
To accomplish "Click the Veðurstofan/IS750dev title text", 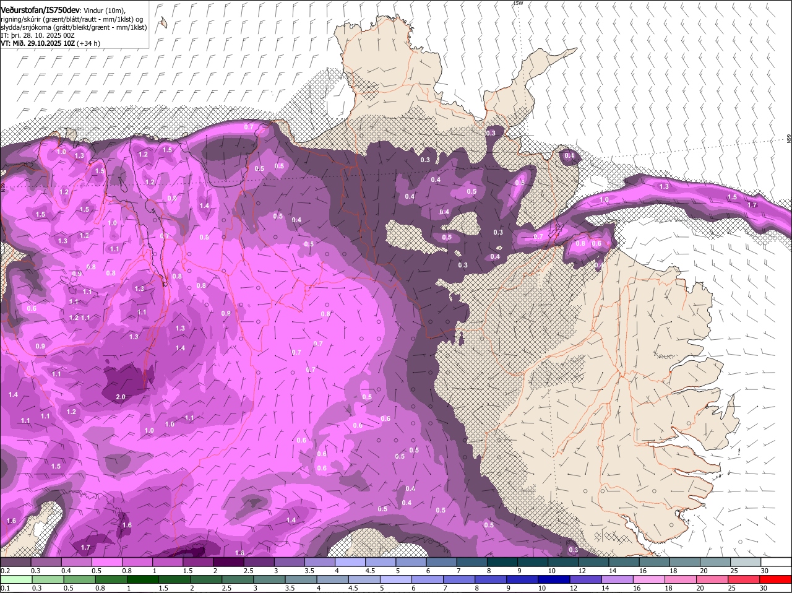I will point(40,9).
